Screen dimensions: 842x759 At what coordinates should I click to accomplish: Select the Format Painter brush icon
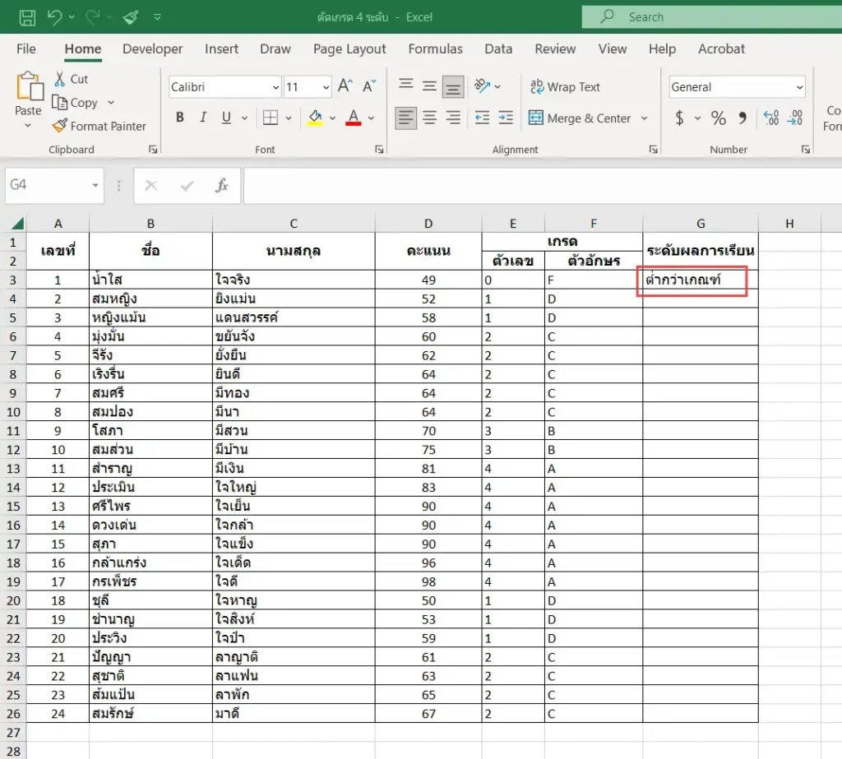click(59, 126)
